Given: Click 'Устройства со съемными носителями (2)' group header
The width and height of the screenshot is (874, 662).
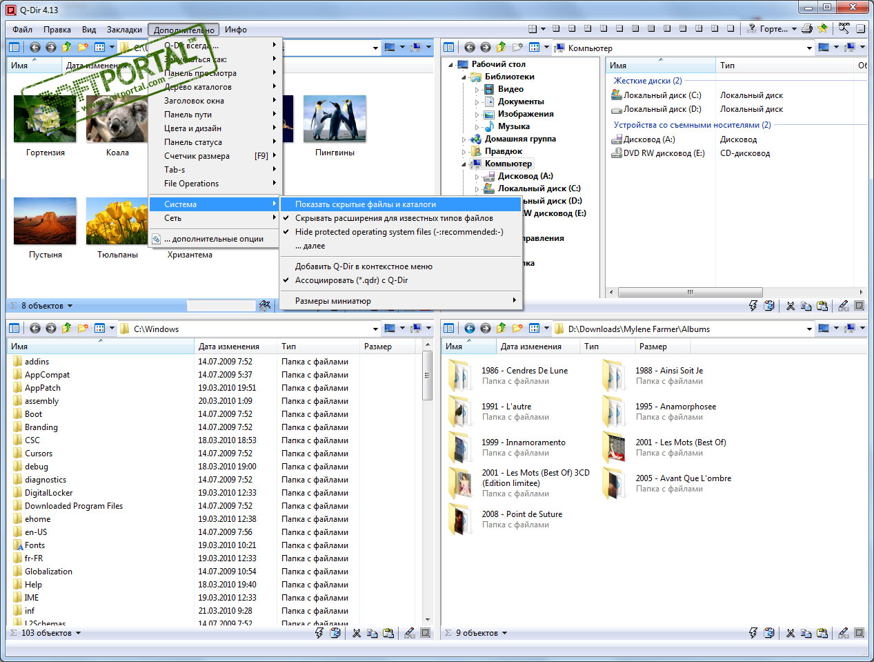Looking at the screenshot, I should pos(693,125).
